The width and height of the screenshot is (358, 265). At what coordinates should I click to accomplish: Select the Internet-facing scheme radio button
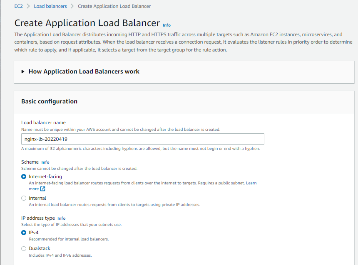pos(24,177)
